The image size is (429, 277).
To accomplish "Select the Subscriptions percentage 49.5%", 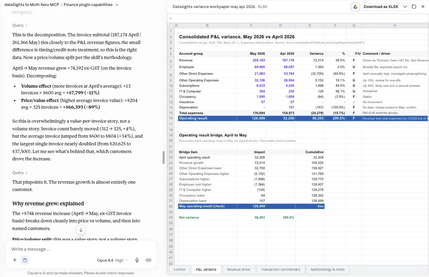I will point(340,86).
